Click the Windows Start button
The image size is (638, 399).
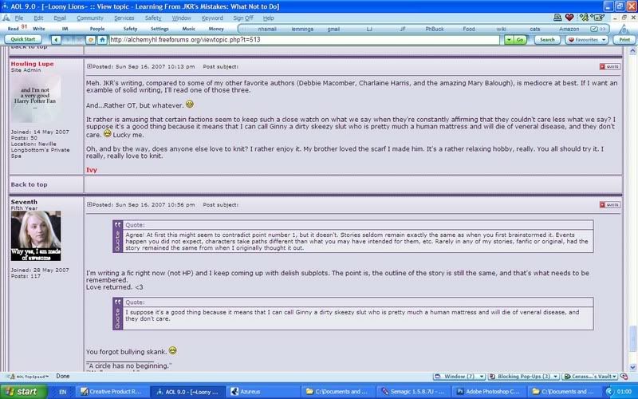(22, 392)
